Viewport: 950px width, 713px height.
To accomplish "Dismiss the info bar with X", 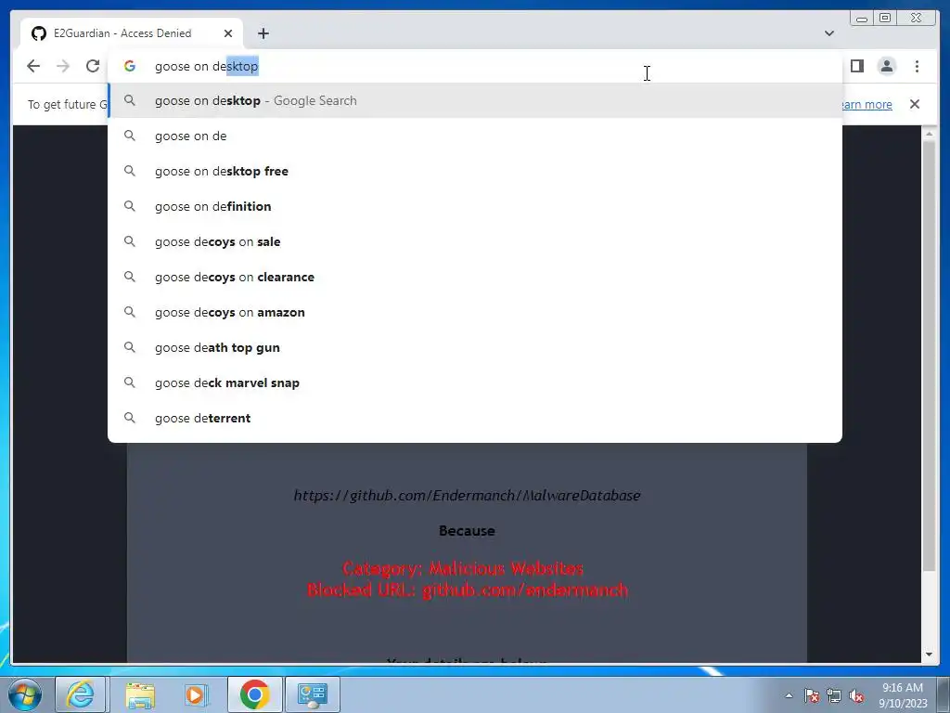I will tap(914, 104).
